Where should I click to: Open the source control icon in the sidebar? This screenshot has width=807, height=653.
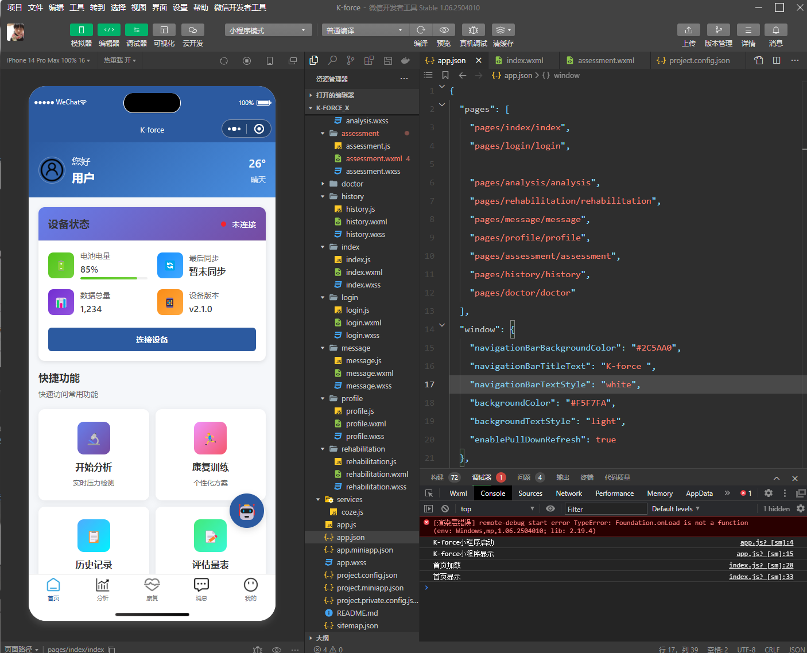[x=351, y=60]
